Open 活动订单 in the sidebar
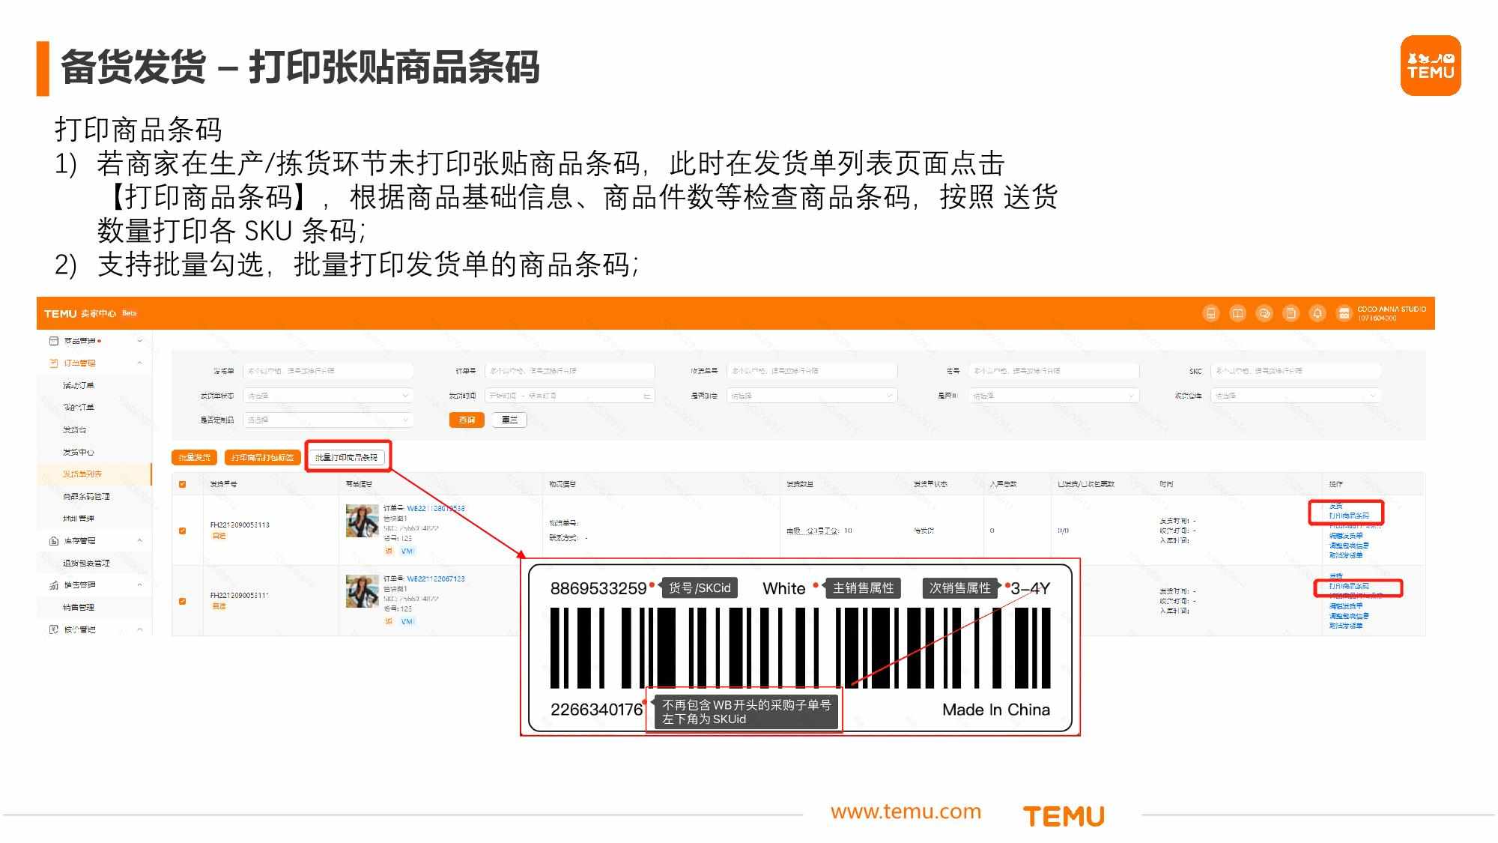 click(79, 385)
